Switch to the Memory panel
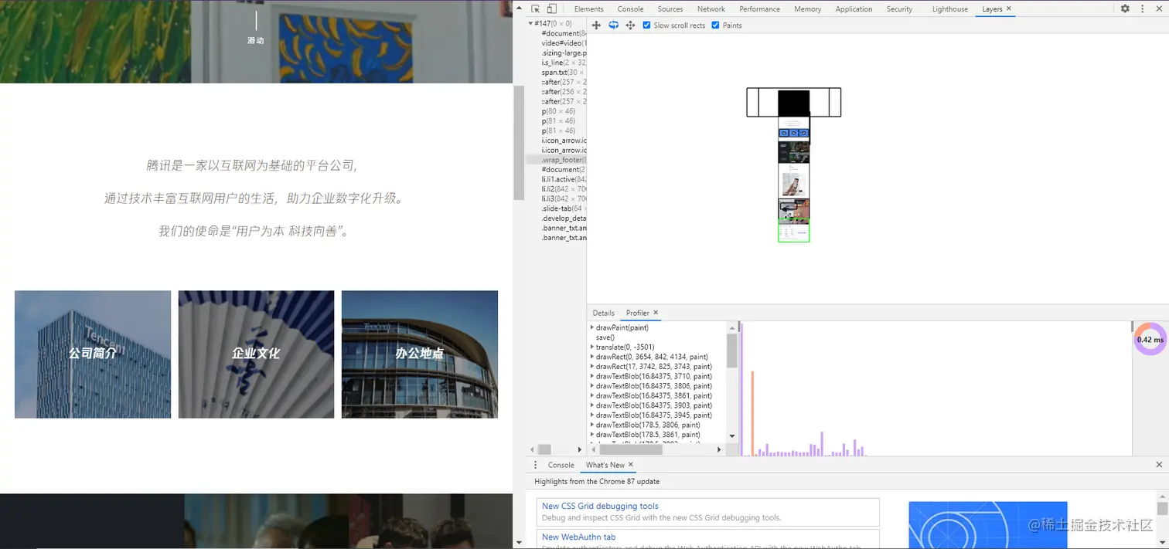The image size is (1169, 549). 807,9
